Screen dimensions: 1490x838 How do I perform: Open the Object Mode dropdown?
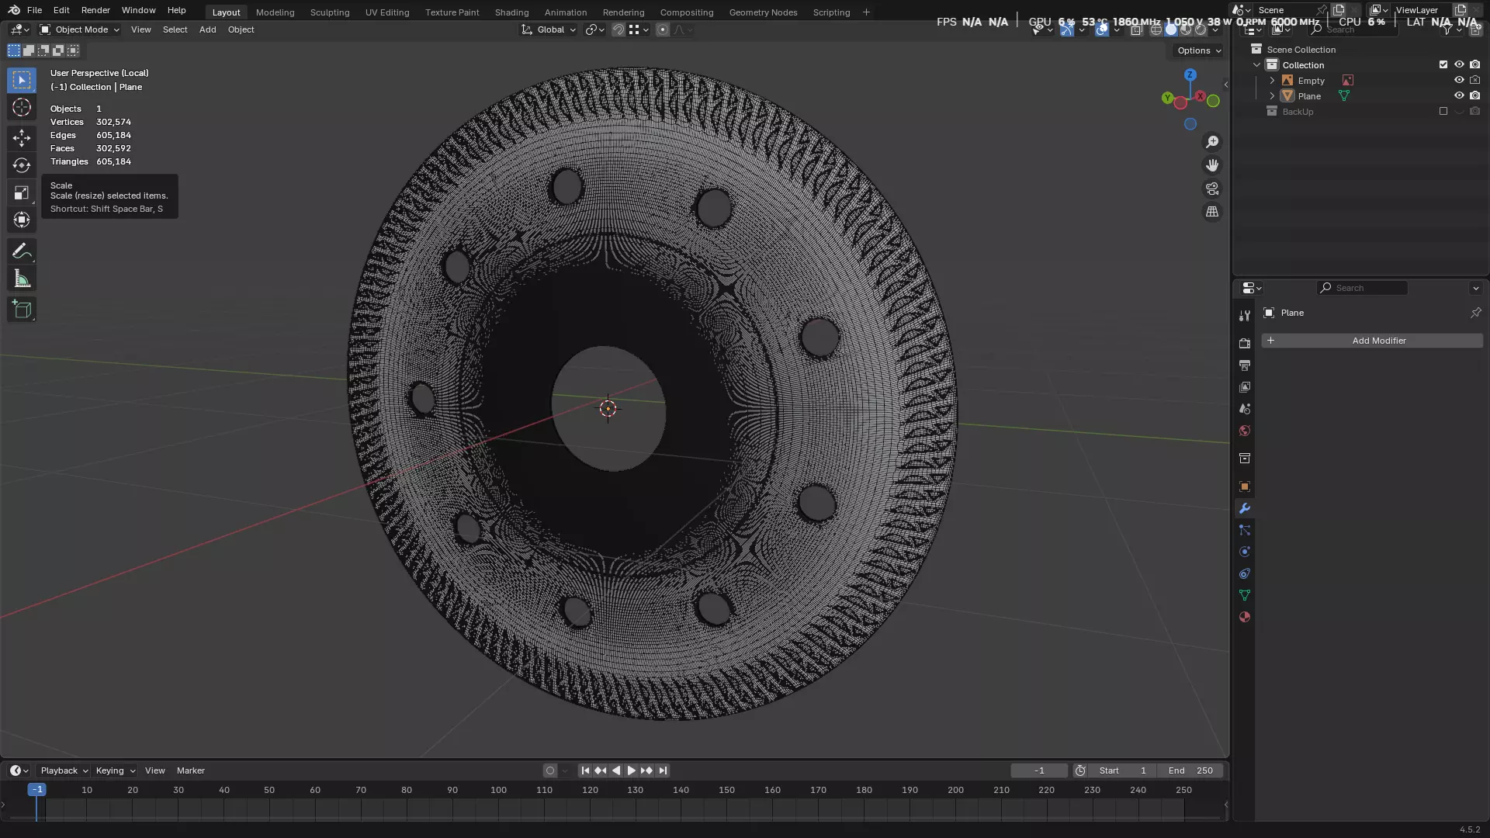pyautogui.click(x=79, y=29)
